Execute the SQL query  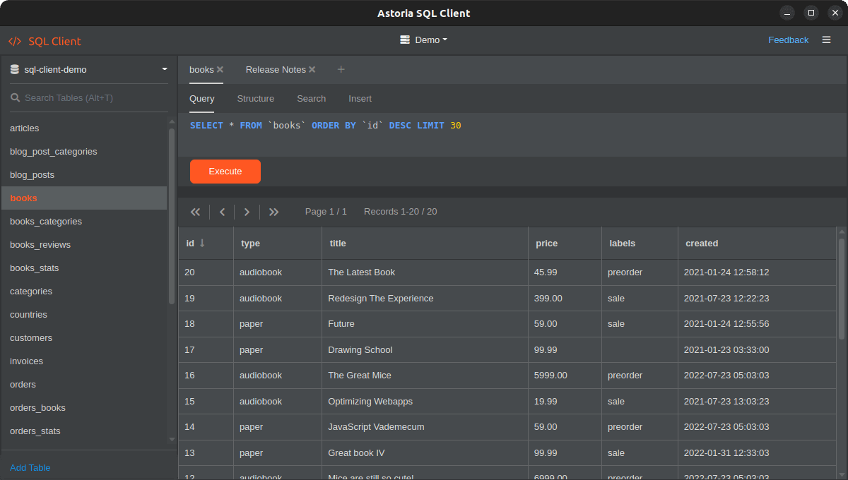click(x=225, y=171)
